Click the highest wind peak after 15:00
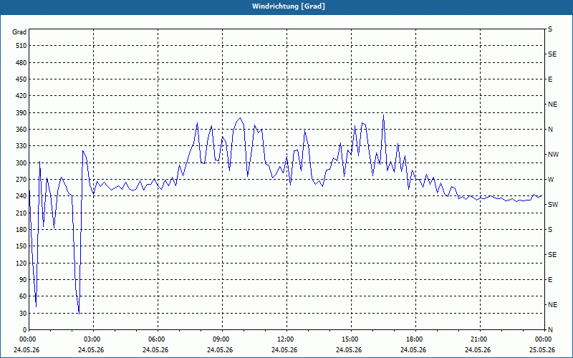 (x=383, y=115)
